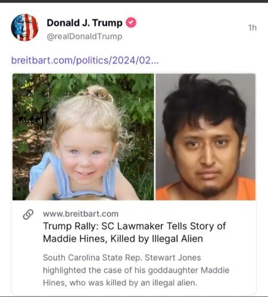
Task: Click the chain link icon in card
Action: click(x=28, y=214)
